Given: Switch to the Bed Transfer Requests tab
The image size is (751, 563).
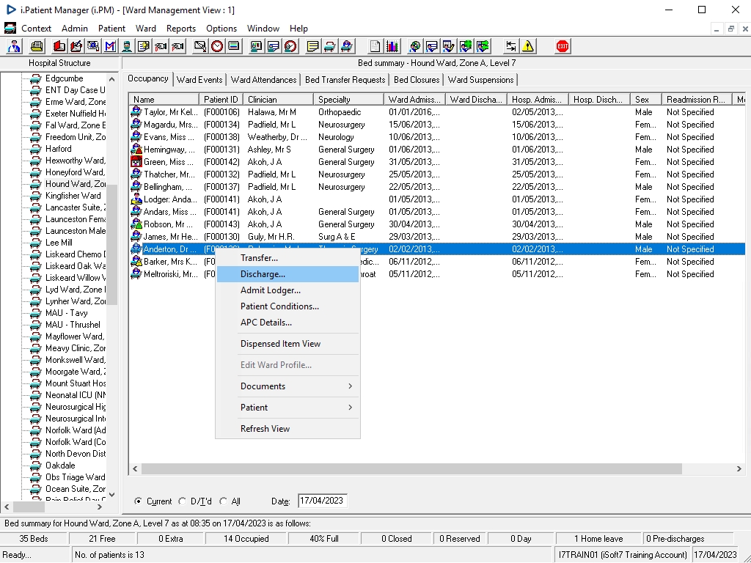Looking at the screenshot, I should [x=345, y=80].
